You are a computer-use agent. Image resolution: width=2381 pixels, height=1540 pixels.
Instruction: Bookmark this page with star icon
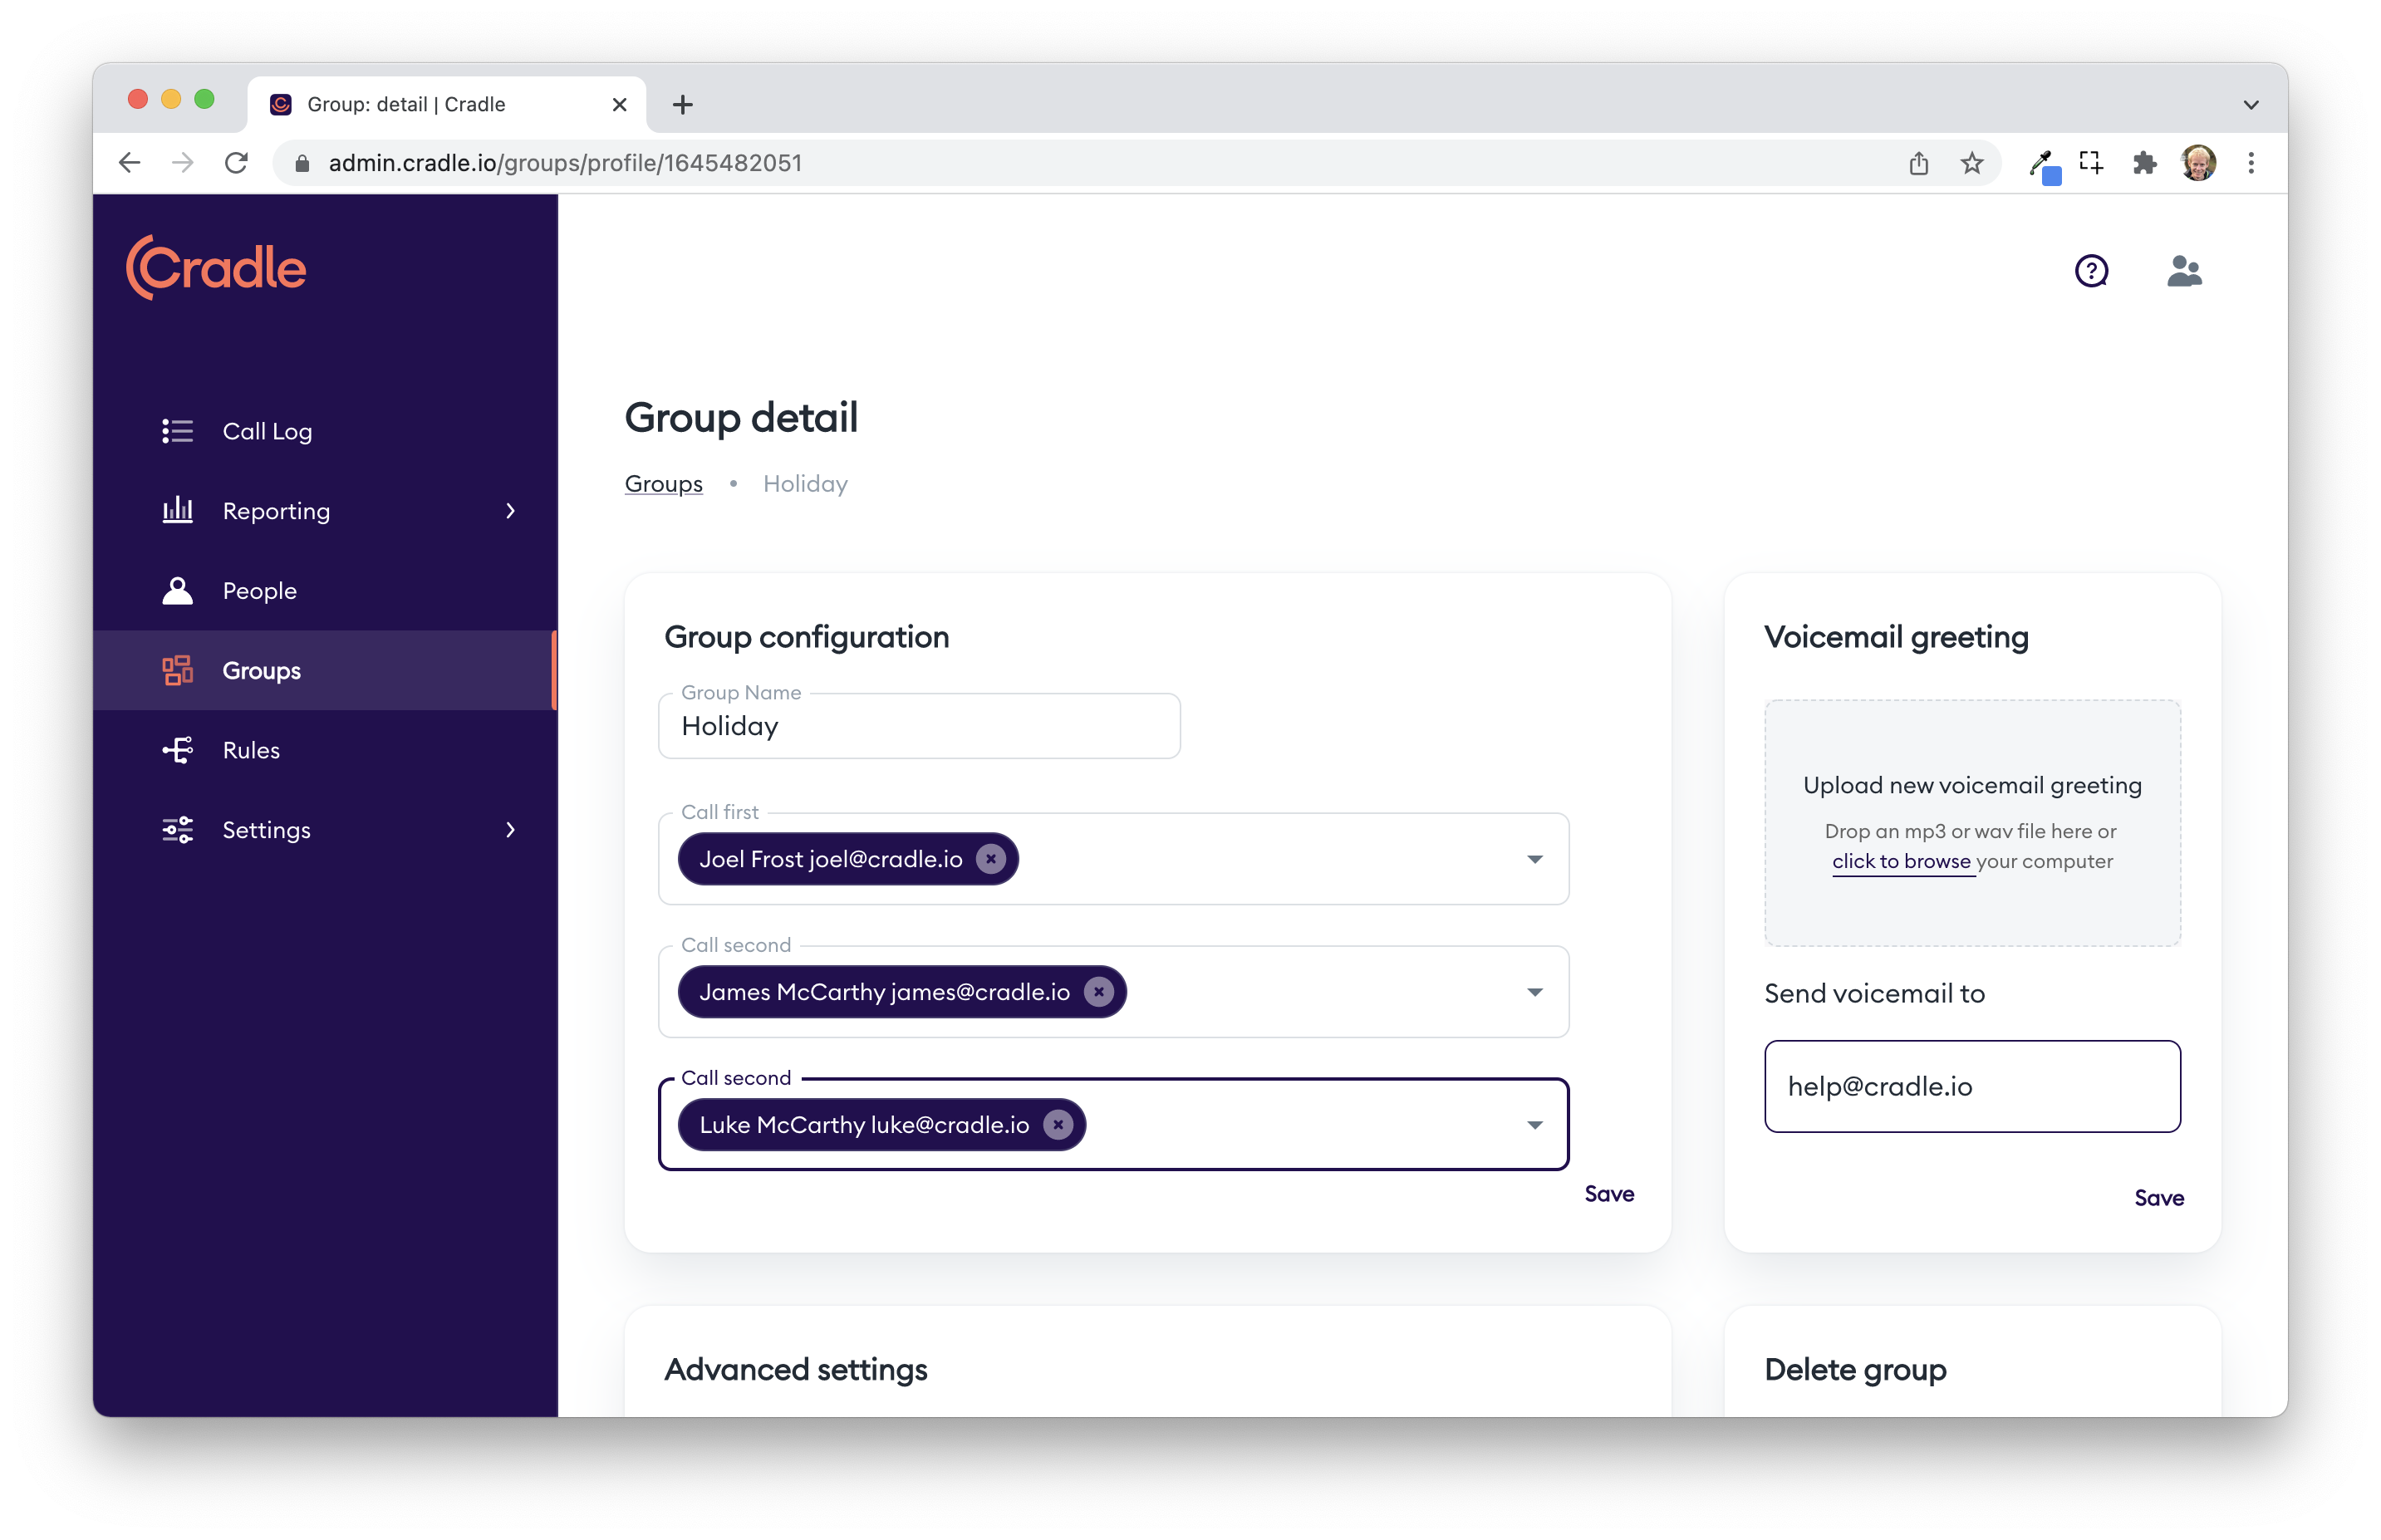pos(1971,163)
